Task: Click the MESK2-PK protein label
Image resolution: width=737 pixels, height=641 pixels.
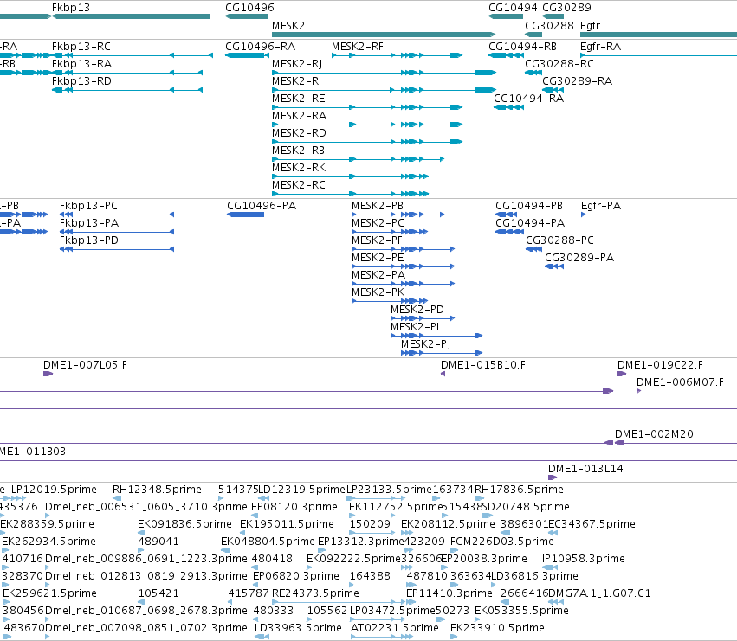Action: point(378,292)
